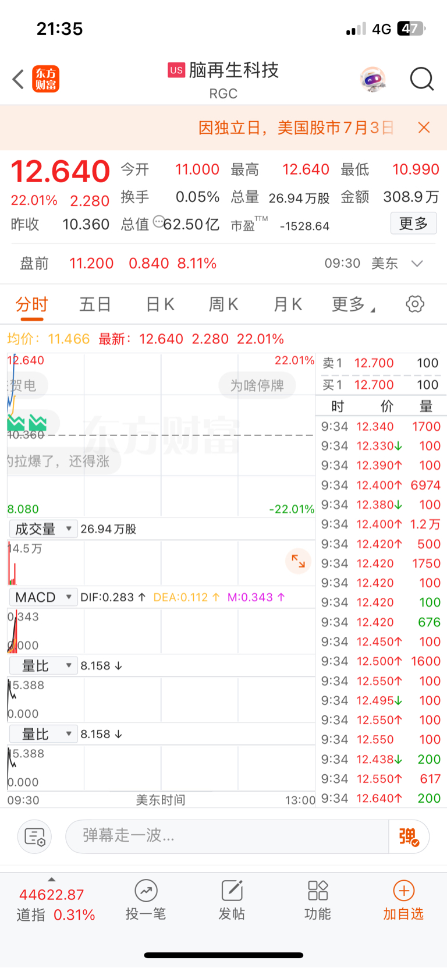
Task: Close the holiday notice banner
Action: coord(424,127)
